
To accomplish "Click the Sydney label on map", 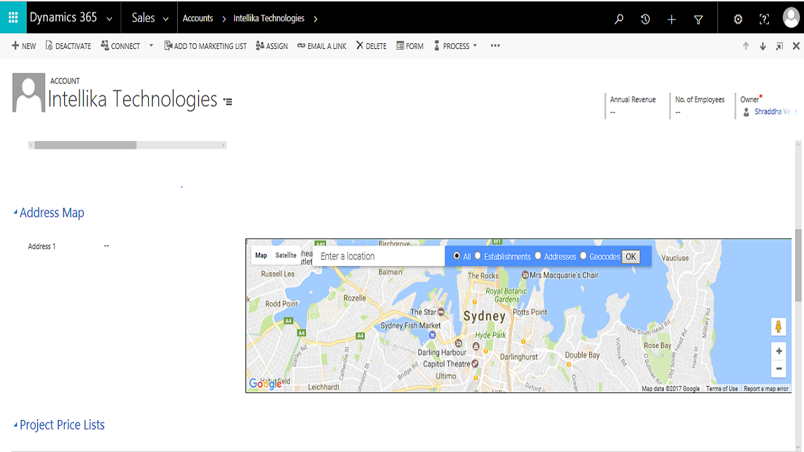I will coord(484,316).
